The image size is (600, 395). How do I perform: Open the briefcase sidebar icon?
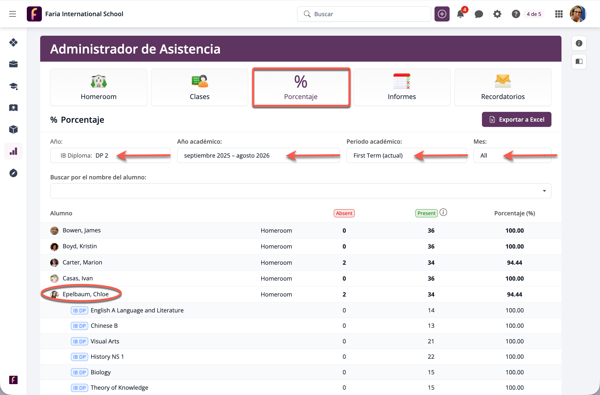[13, 64]
